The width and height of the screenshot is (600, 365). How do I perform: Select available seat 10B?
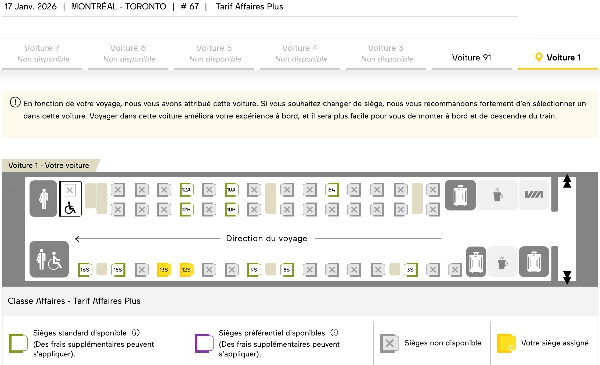231,210
